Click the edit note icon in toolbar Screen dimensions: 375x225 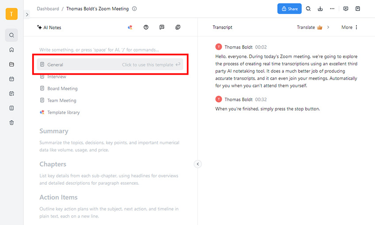point(162,27)
